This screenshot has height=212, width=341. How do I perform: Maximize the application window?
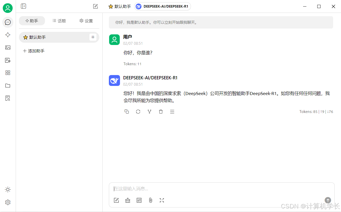pos(319,7)
